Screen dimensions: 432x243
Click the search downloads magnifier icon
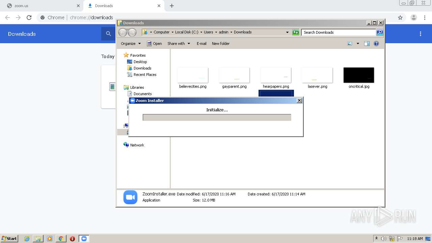pyautogui.click(x=108, y=34)
